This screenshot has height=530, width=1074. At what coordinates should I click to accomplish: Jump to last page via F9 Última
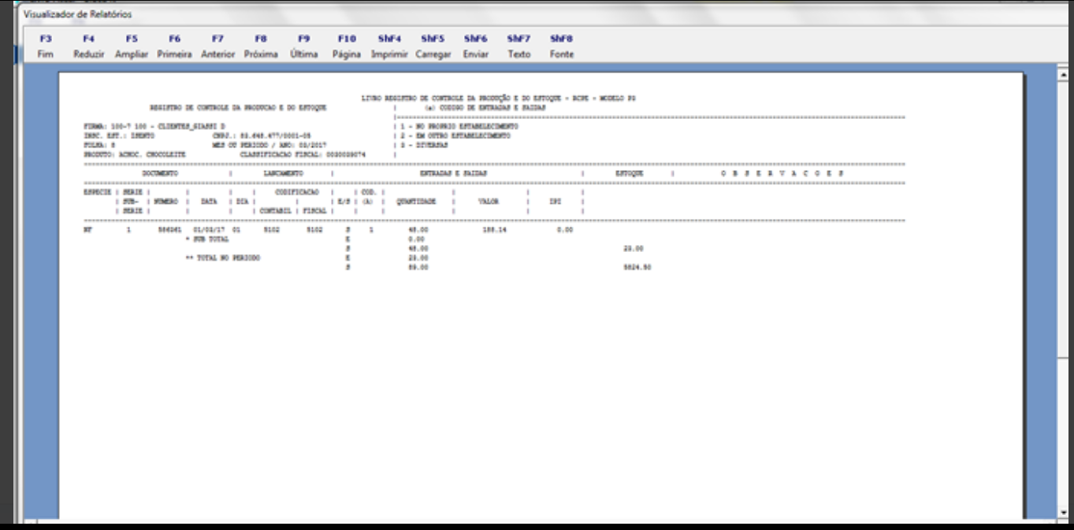tap(304, 46)
